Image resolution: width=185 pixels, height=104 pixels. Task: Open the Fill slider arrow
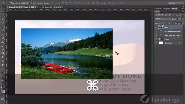(183, 23)
